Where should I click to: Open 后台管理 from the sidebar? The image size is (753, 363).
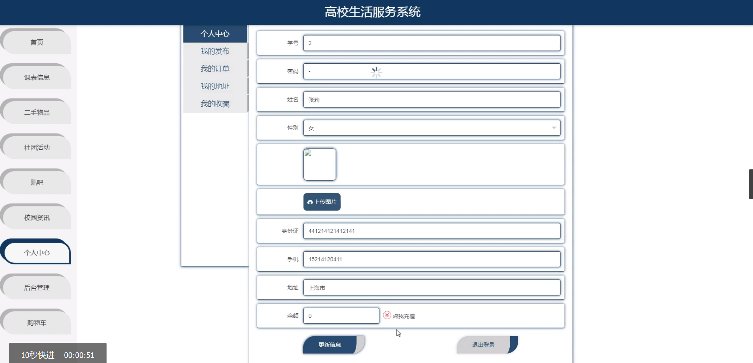coord(37,288)
